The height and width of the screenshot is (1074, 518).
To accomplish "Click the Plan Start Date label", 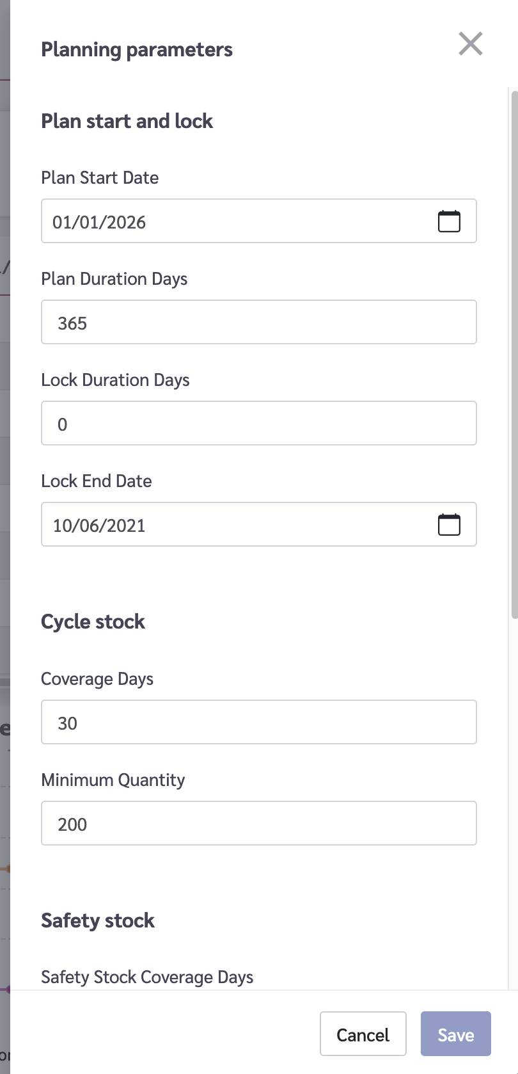I will (100, 178).
